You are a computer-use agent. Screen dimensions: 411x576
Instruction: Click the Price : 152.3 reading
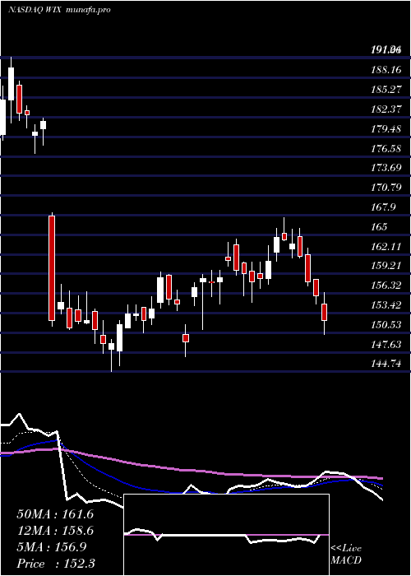tap(56, 564)
